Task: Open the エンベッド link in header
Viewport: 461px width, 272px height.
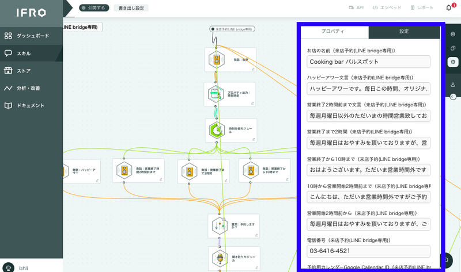Action: 387,7
